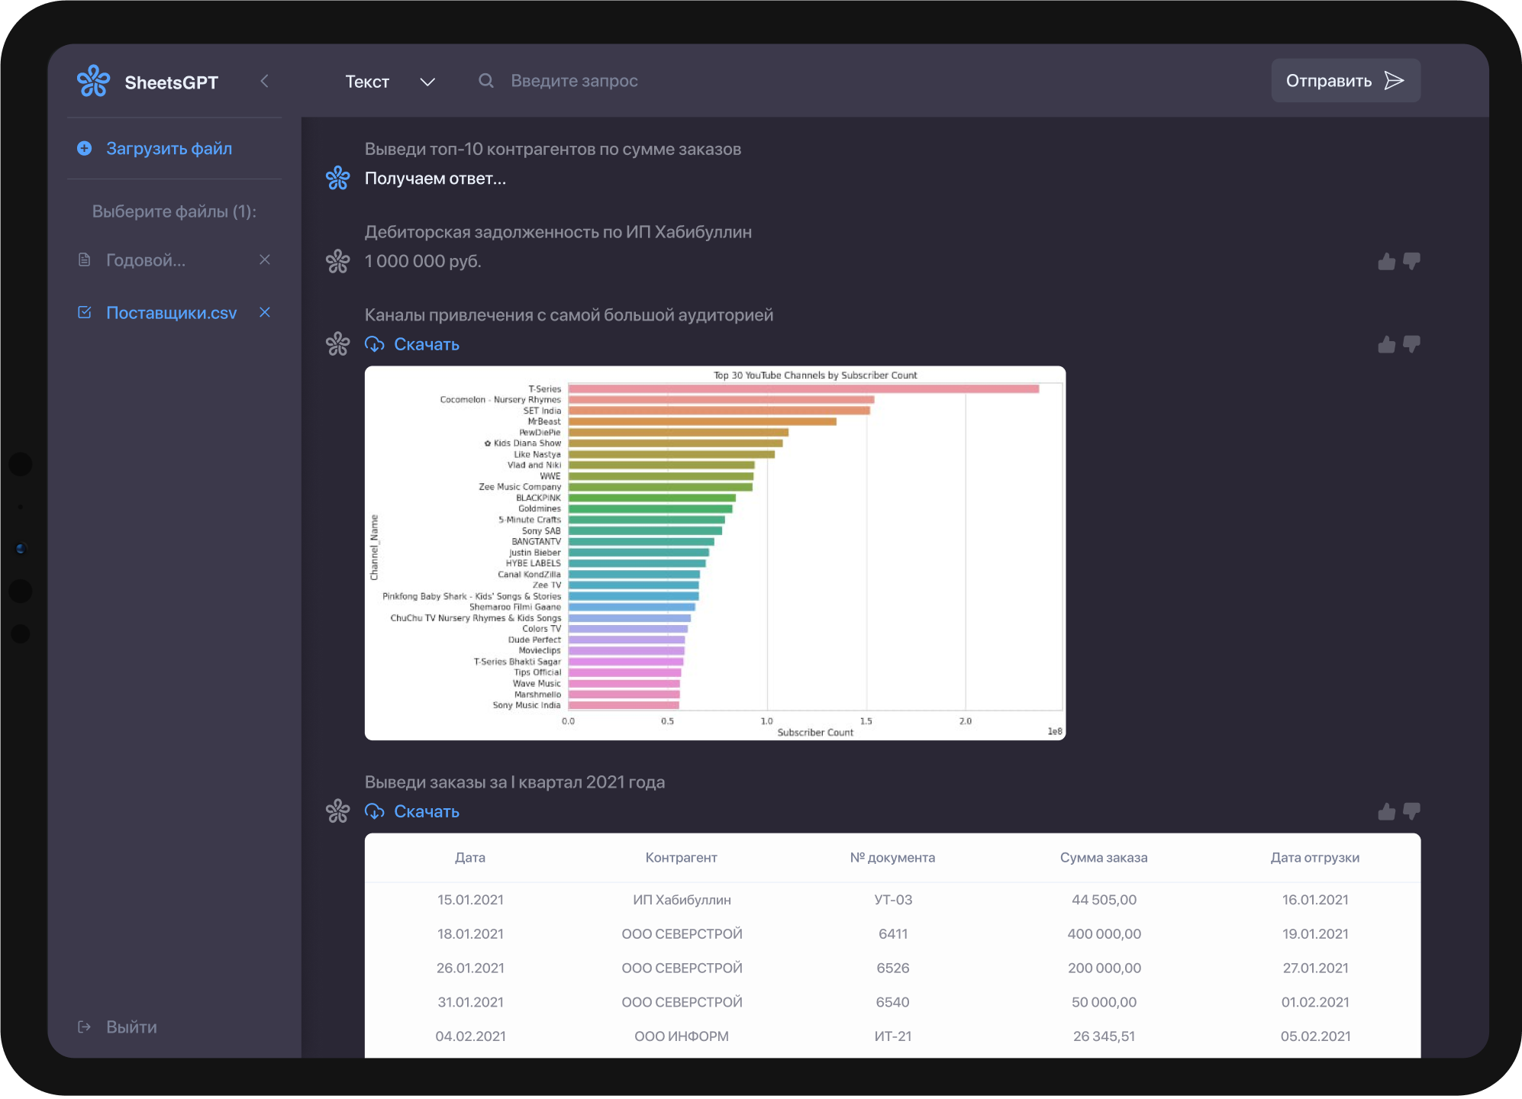Click the document icon beside Годовой…
This screenshot has width=1522, height=1099.
85,260
